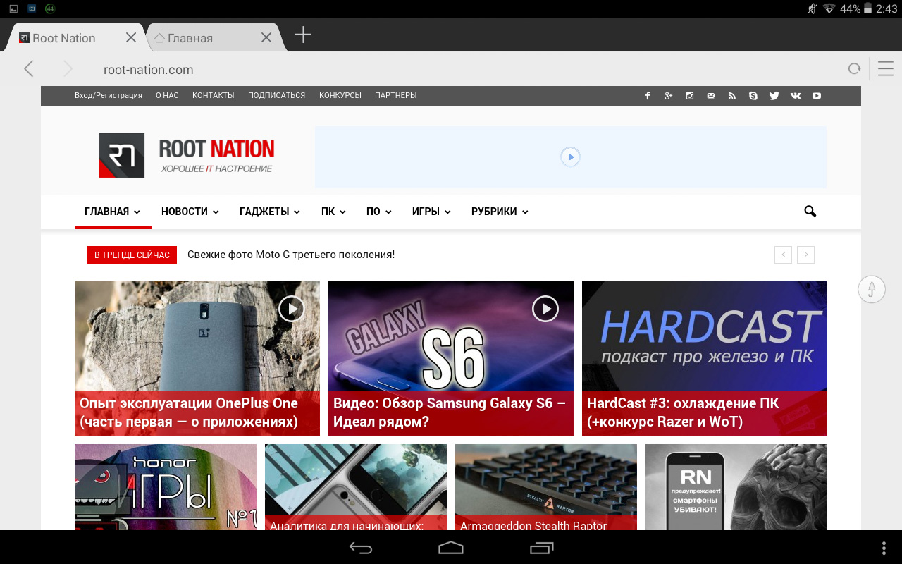
Task: Open Root Nation's VK page
Action: [x=796, y=96]
